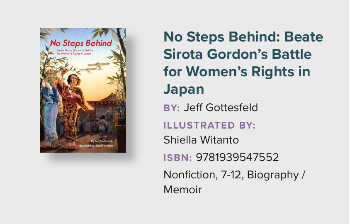The width and height of the screenshot is (350, 224).
Task: Click "By Jeff Gottesfeld" credit on the cover
Action: [102, 141]
